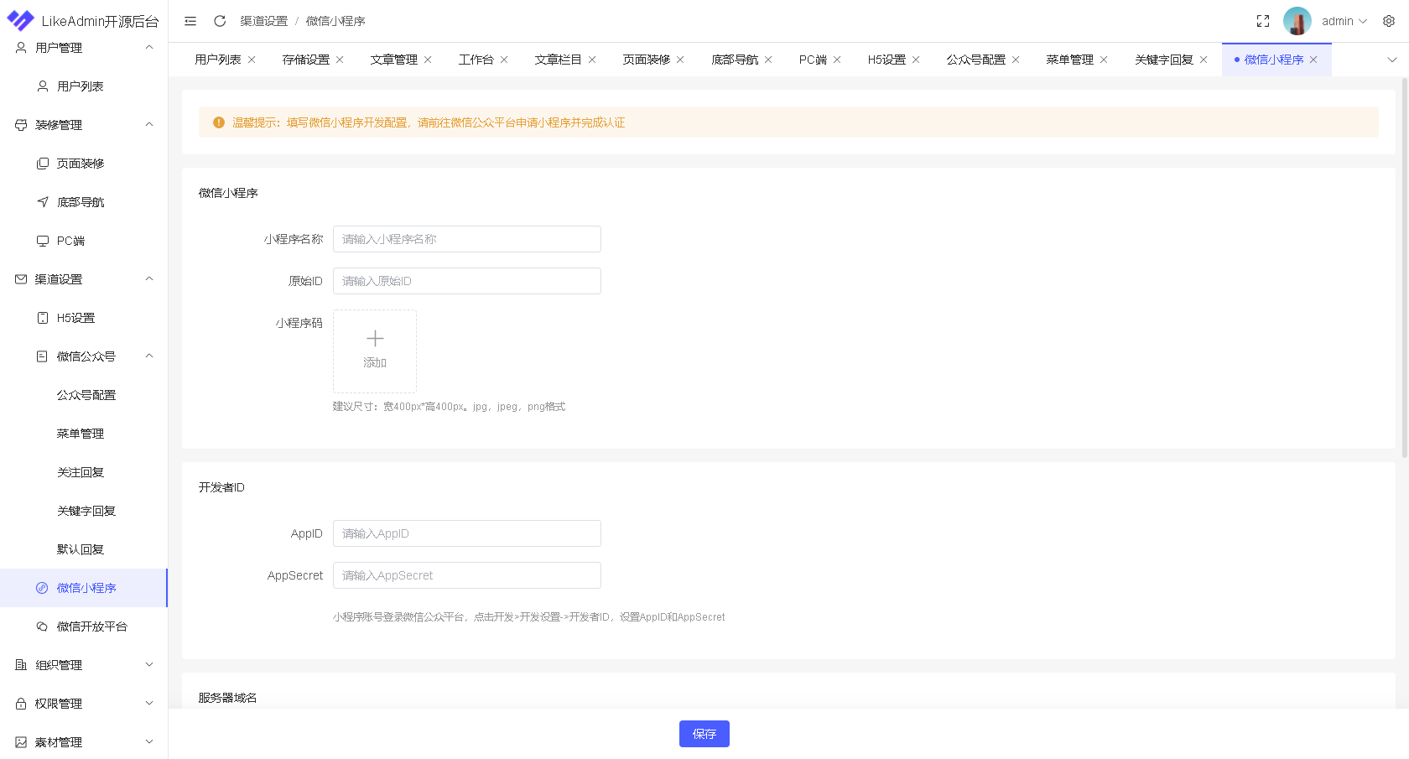Switch to the 菜单管理 tab
The image size is (1409, 759).
coord(1070,60)
